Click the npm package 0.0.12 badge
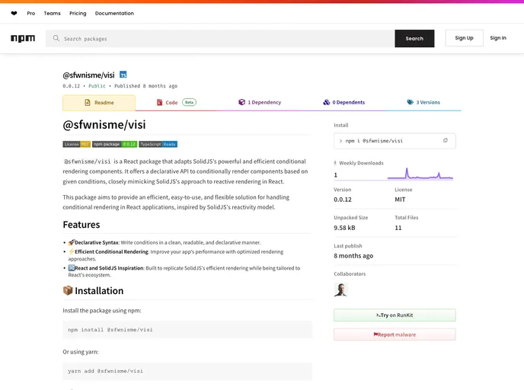Viewport: 524px width, 390px height. point(114,144)
